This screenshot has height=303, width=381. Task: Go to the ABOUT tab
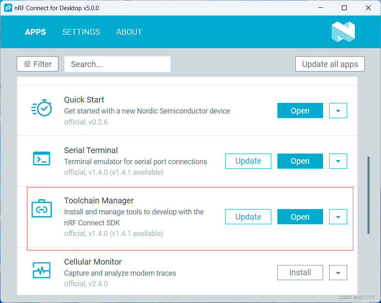(x=129, y=32)
